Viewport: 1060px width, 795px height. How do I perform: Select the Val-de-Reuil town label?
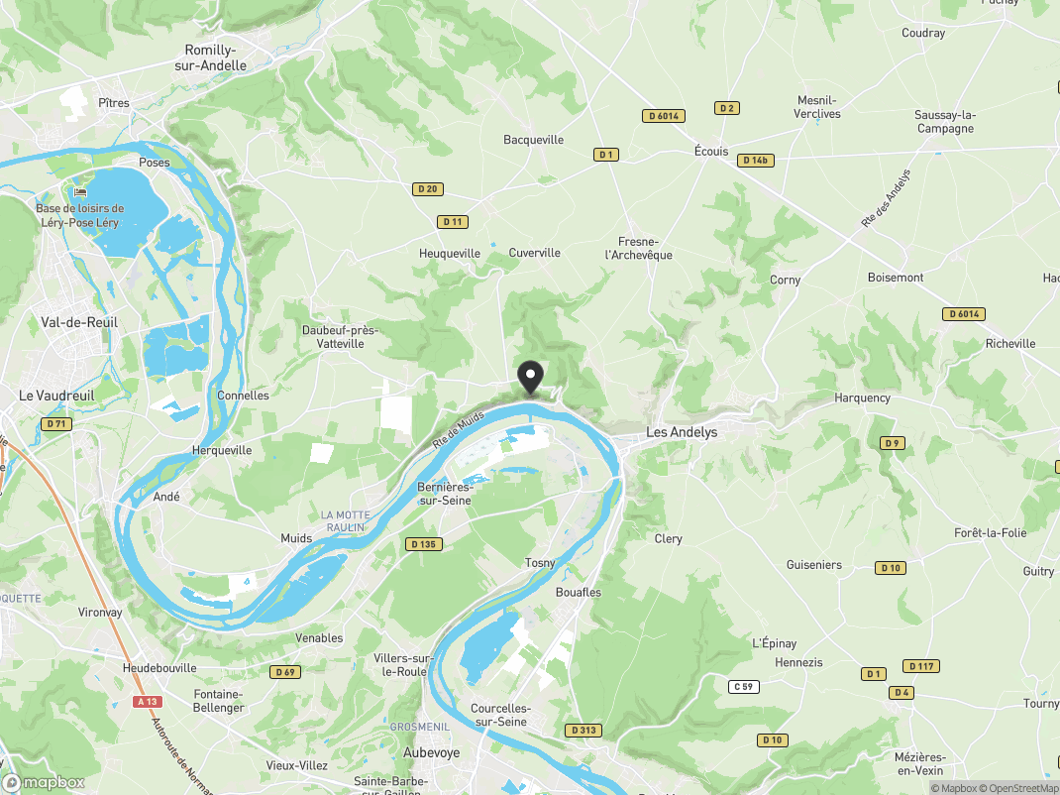[x=79, y=322]
